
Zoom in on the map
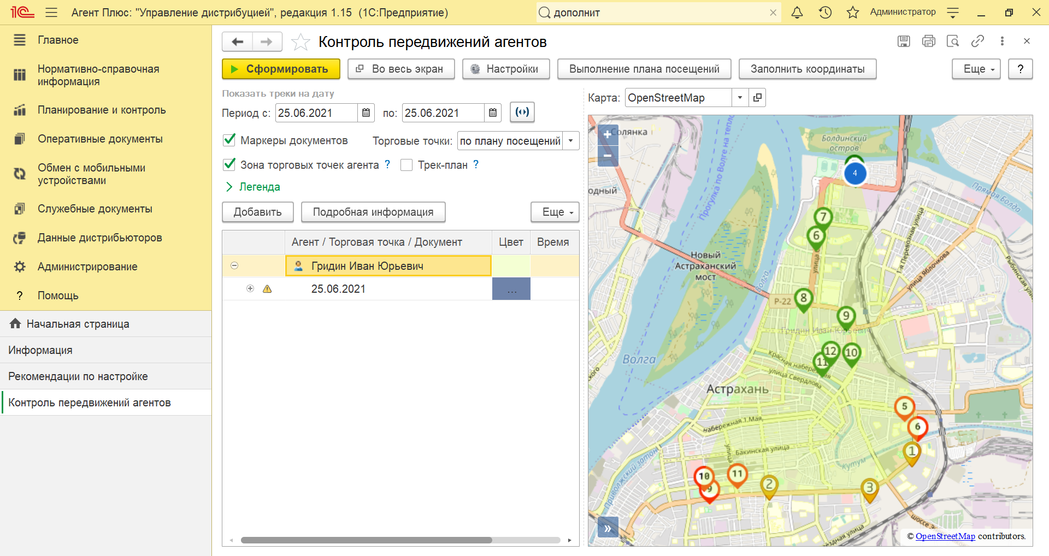pos(608,134)
